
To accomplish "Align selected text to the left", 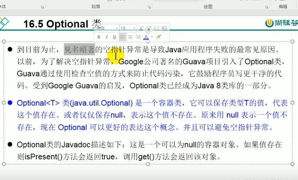I will (122, 37).
